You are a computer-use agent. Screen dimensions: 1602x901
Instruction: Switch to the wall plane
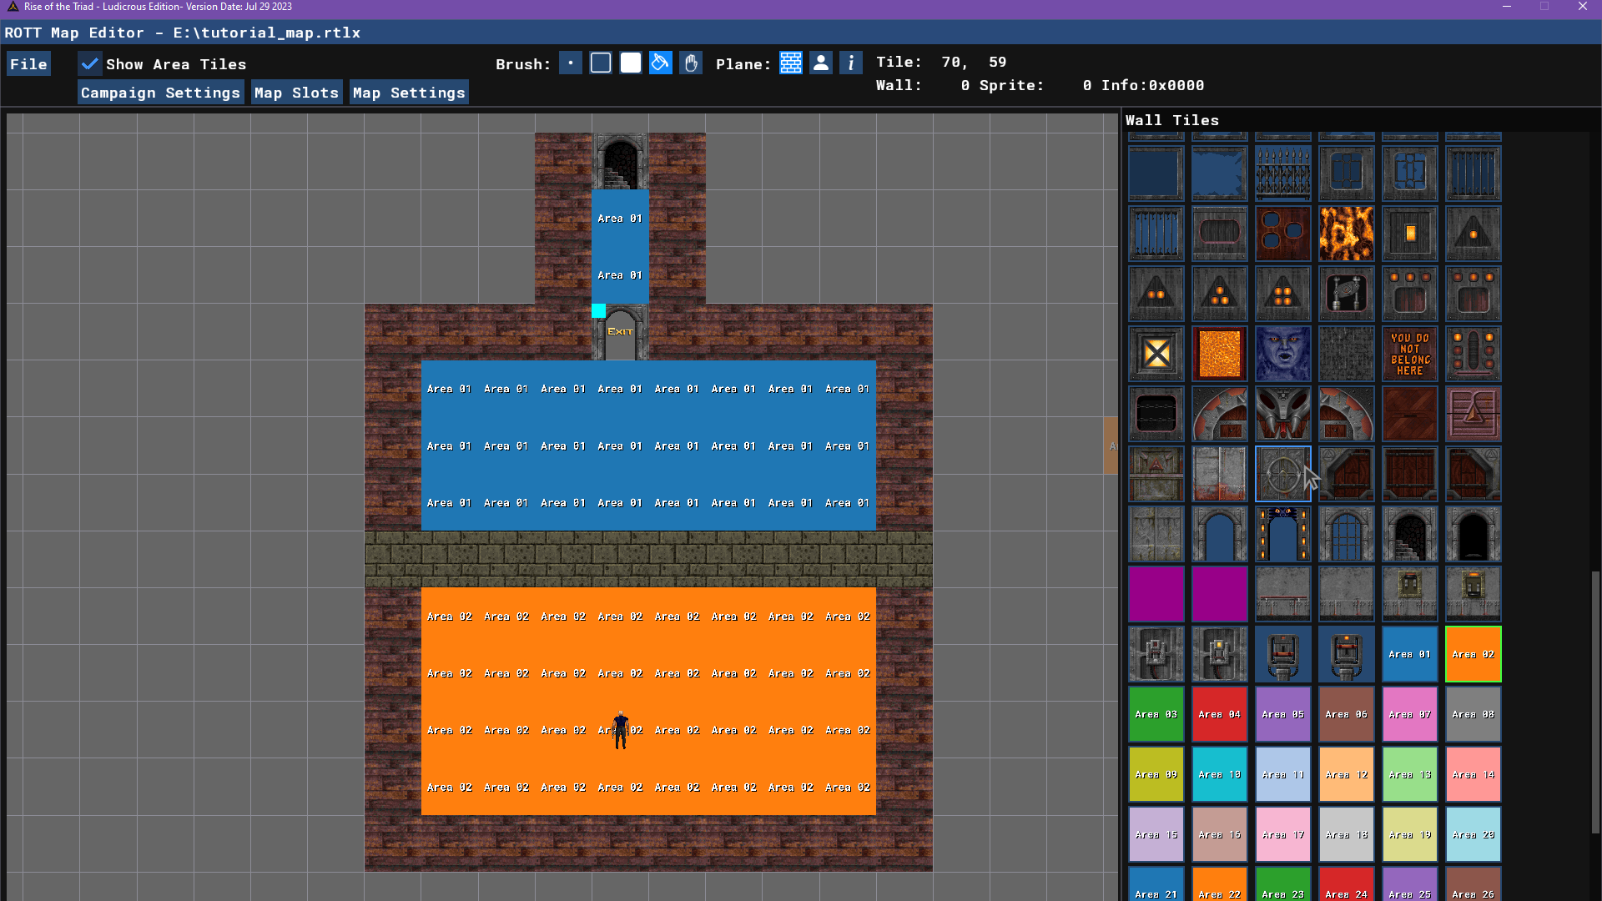(x=791, y=63)
